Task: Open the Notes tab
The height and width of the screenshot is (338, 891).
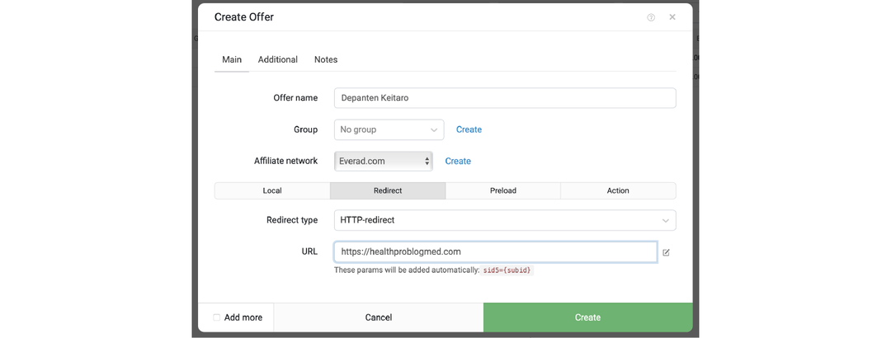Action: (x=326, y=59)
